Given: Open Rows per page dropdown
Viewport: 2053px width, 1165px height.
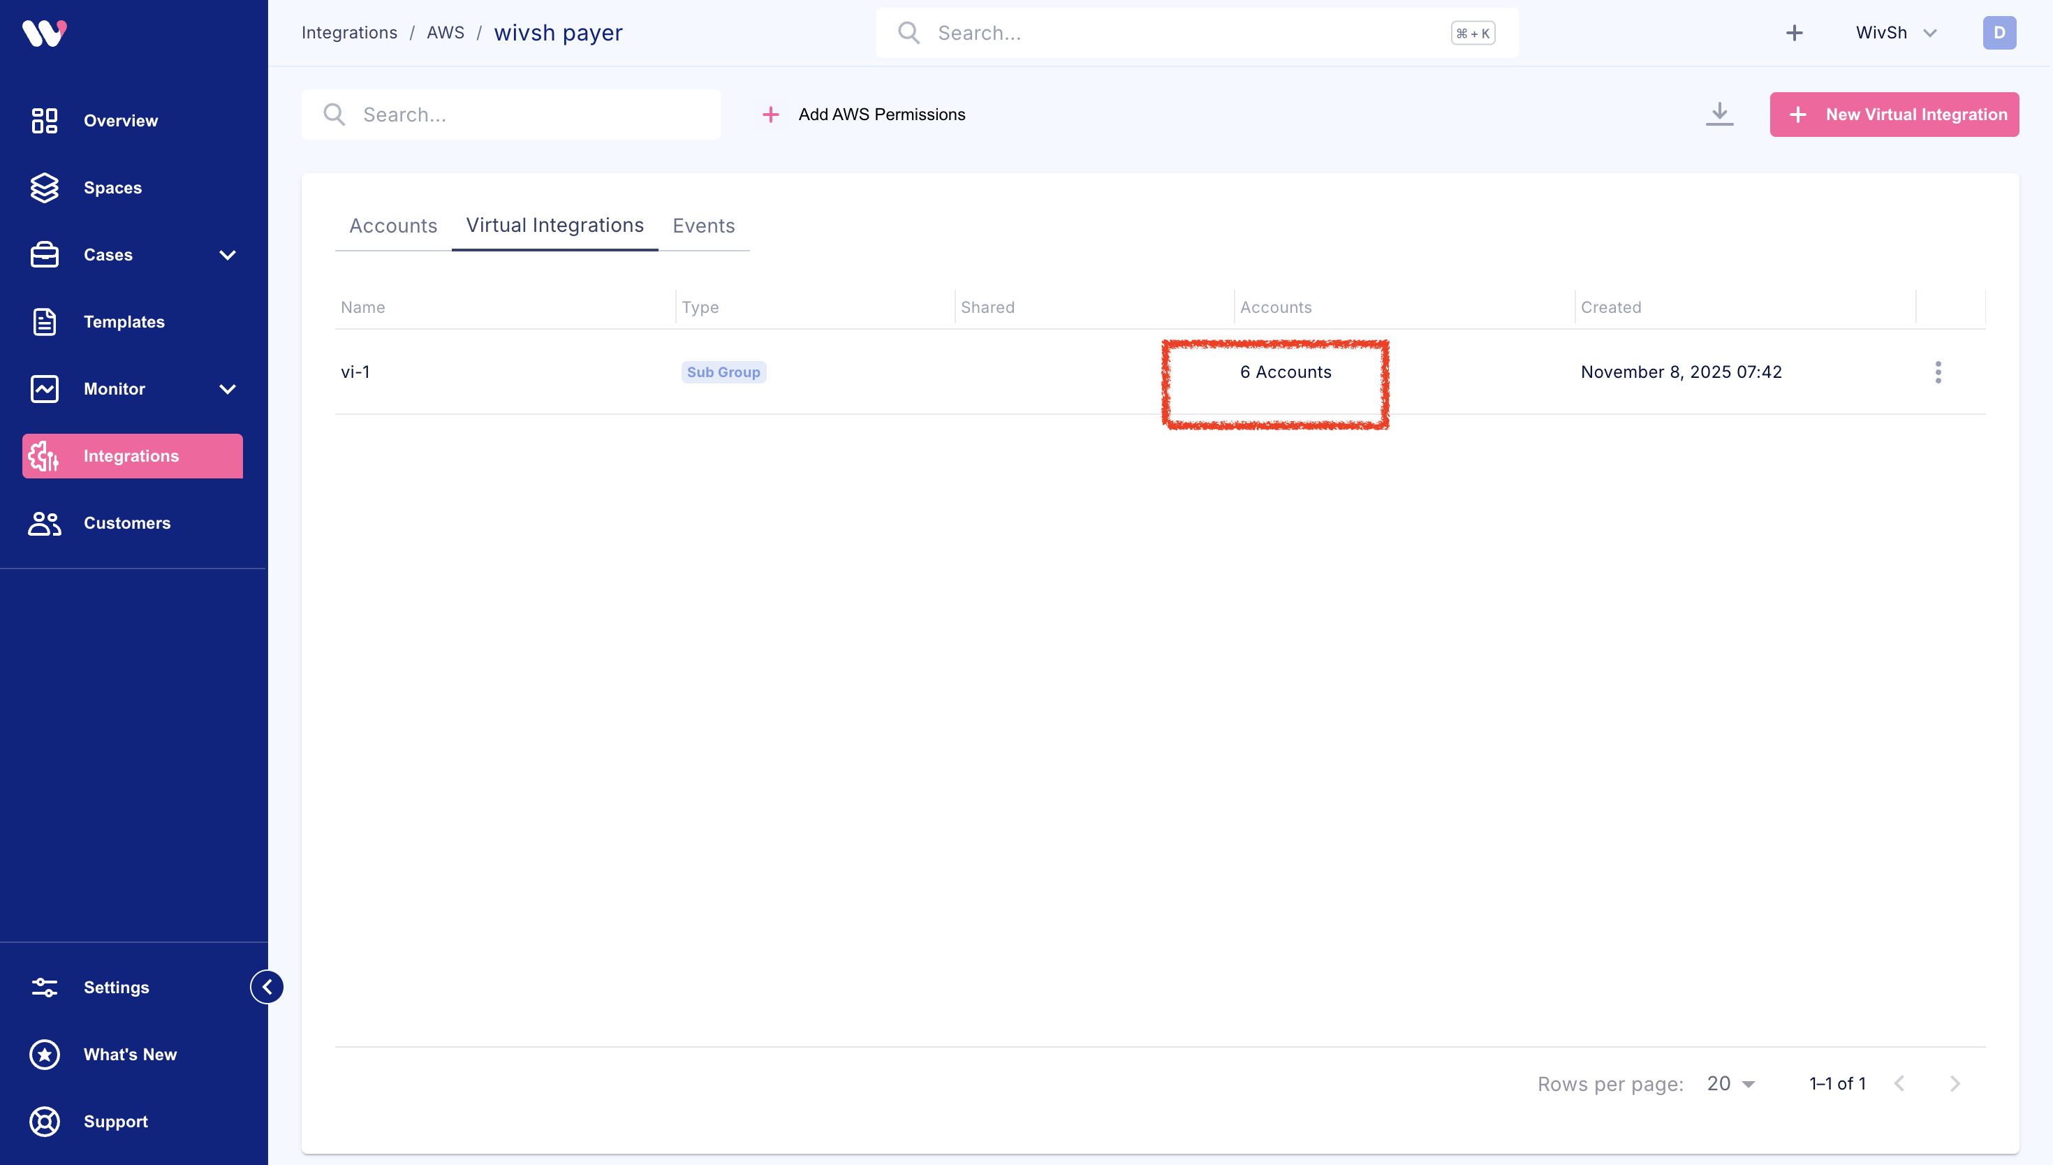Looking at the screenshot, I should point(1730,1083).
